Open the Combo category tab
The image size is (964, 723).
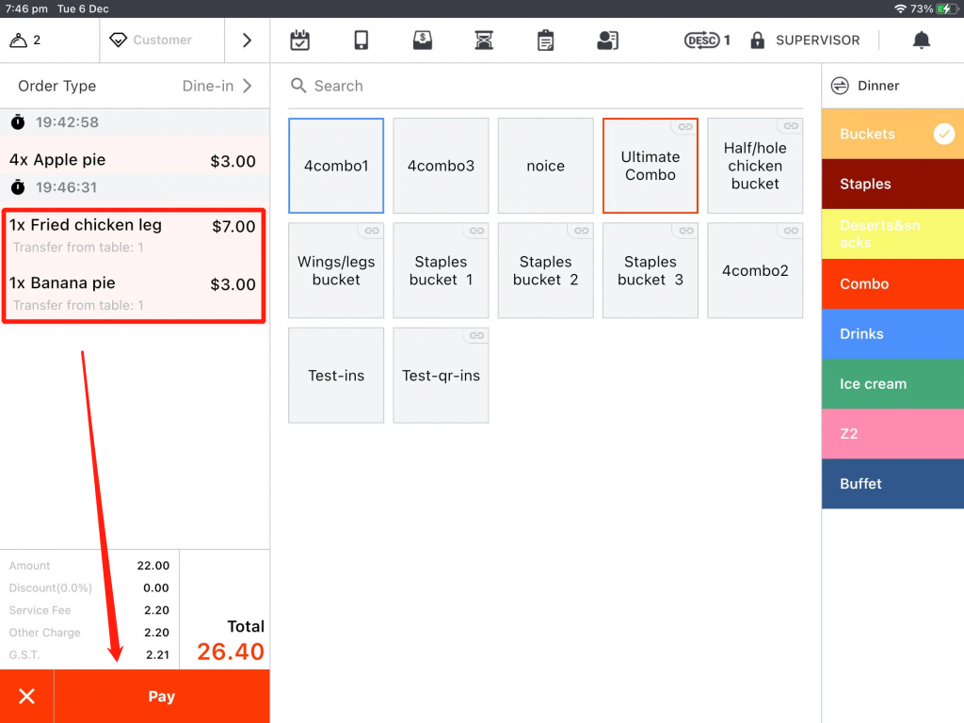point(892,284)
